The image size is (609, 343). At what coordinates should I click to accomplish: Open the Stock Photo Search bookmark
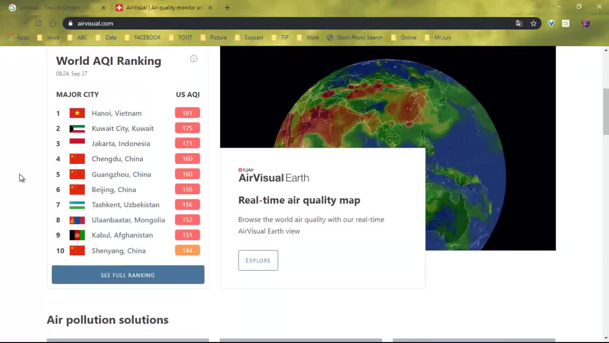coord(355,38)
